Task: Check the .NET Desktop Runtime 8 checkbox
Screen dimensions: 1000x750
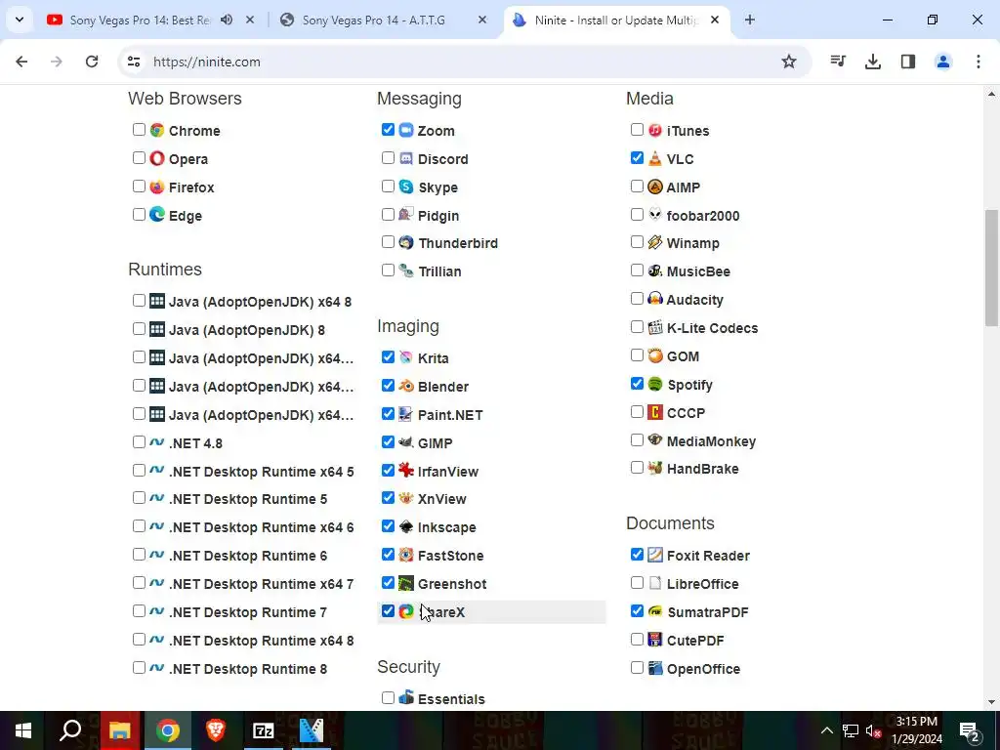Action: [139, 668]
